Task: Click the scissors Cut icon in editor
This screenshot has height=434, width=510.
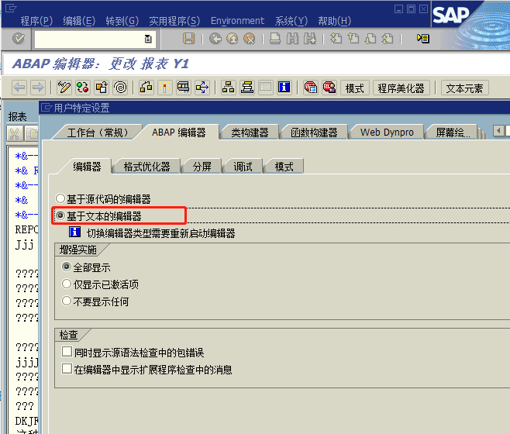Action: (x=14, y=134)
